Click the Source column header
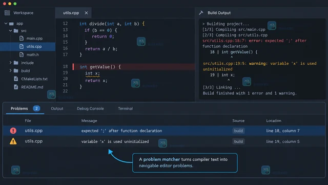328x185 pixels. tap(238, 121)
